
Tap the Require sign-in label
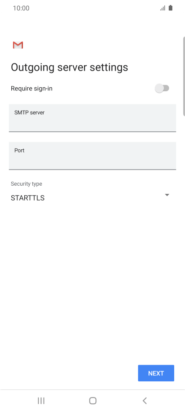(32, 89)
